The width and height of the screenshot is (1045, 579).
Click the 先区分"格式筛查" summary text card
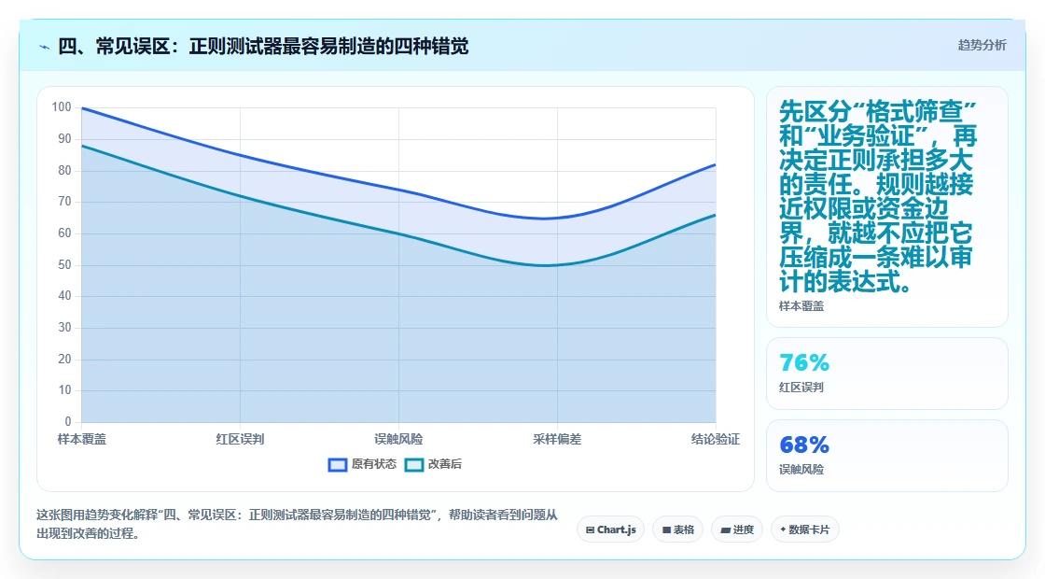pos(887,206)
